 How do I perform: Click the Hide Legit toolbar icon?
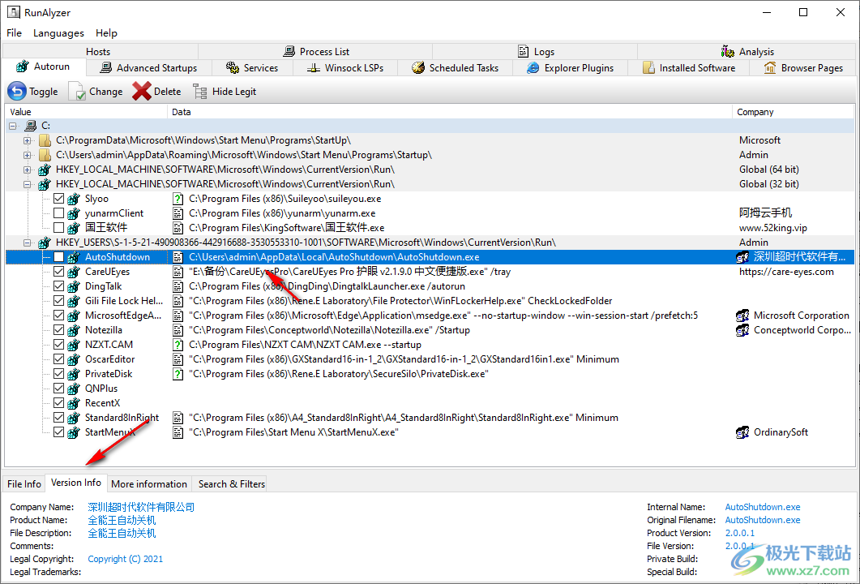tap(200, 92)
